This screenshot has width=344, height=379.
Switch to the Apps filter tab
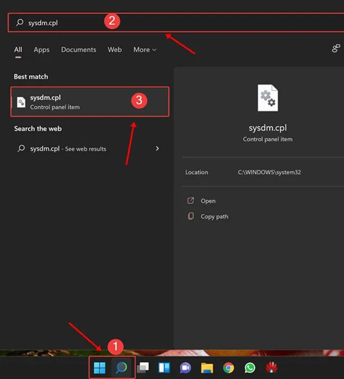click(x=42, y=50)
